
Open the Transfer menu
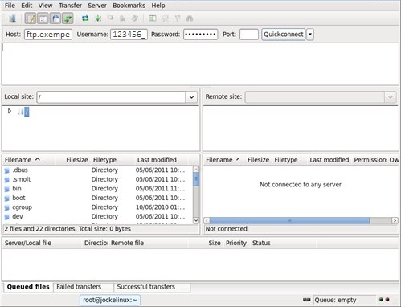tap(70, 6)
